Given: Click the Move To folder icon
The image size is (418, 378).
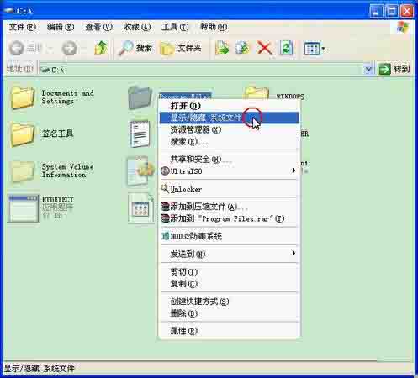Looking at the screenshot, I should click(222, 48).
